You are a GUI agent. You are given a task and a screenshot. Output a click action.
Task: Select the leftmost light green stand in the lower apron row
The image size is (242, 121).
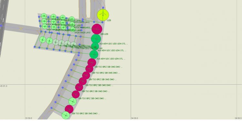[43, 40]
